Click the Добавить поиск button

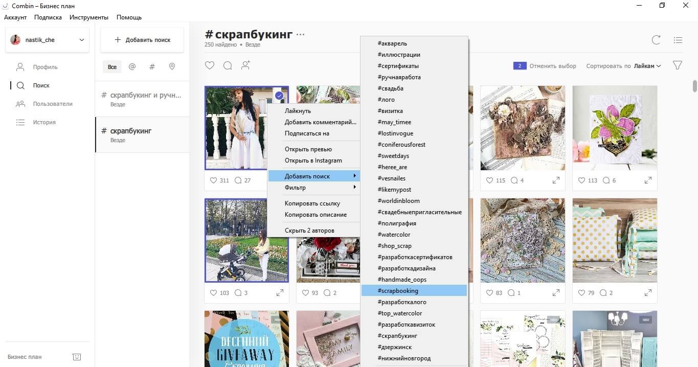pos(142,40)
